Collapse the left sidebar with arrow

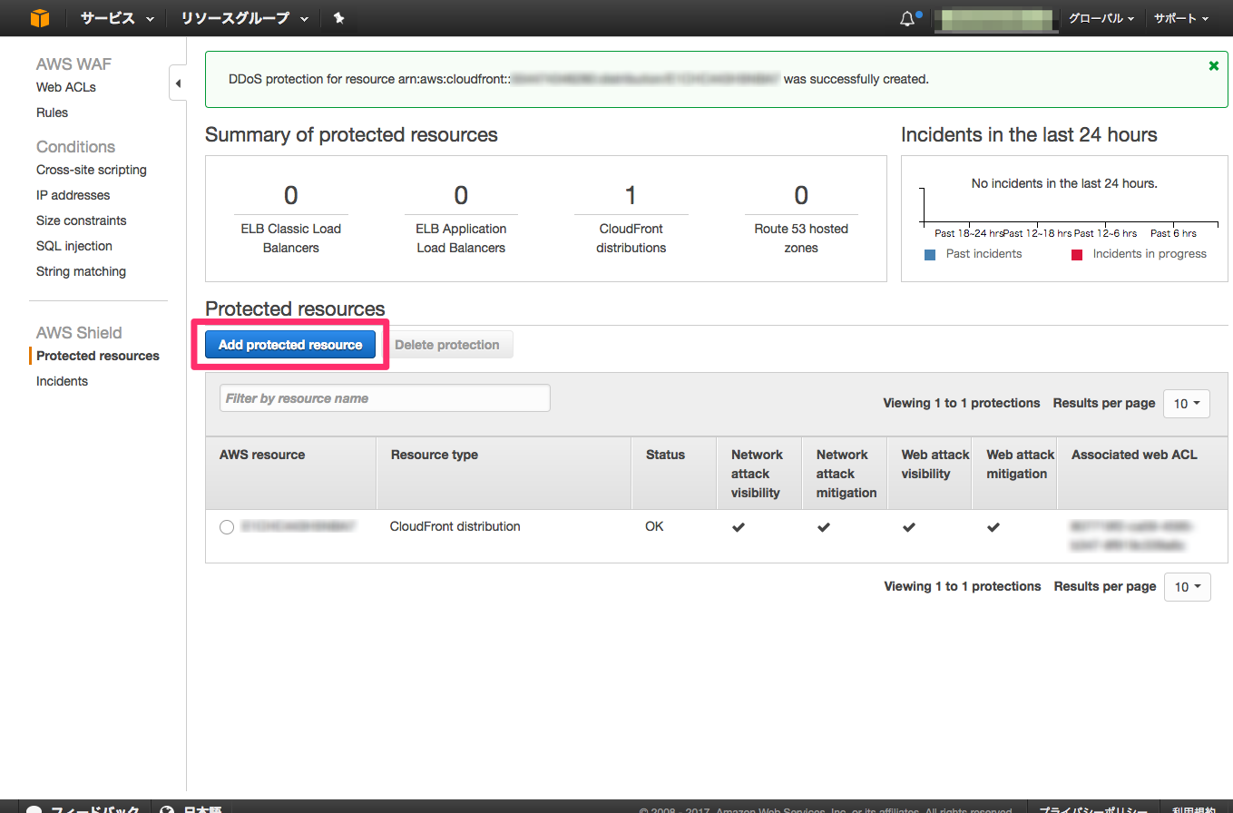point(178,83)
